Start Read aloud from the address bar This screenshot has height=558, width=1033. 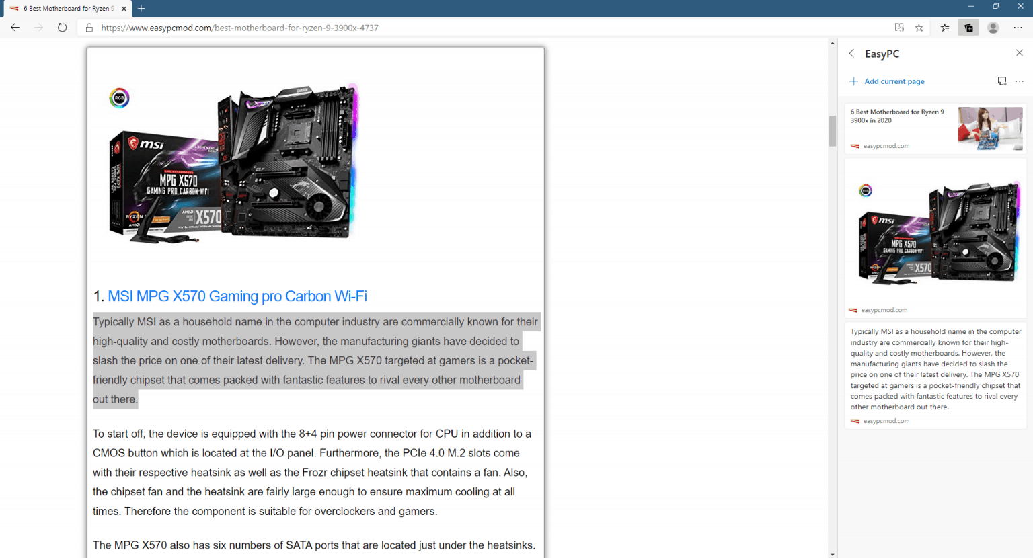(x=899, y=28)
